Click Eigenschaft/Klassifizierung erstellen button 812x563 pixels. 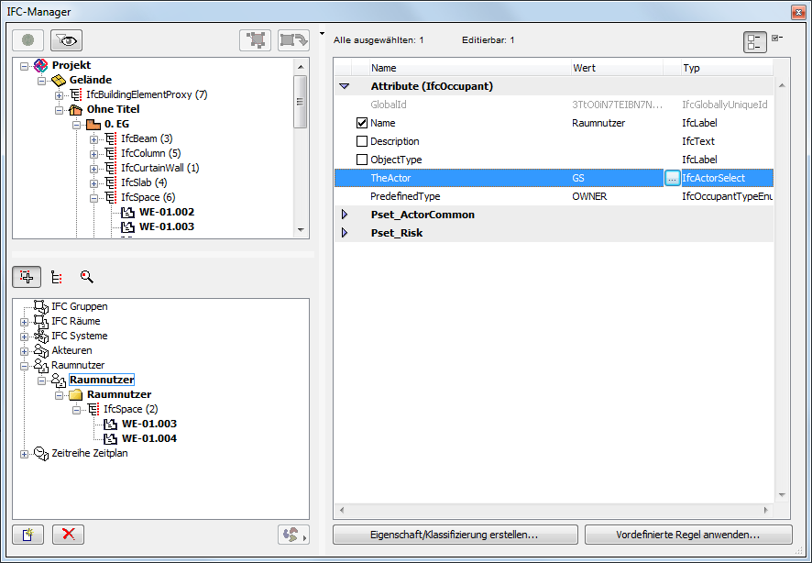pos(455,535)
